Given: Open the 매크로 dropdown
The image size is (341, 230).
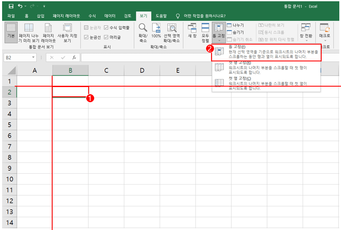Looking at the screenshot, I should click(x=325, y=33).
